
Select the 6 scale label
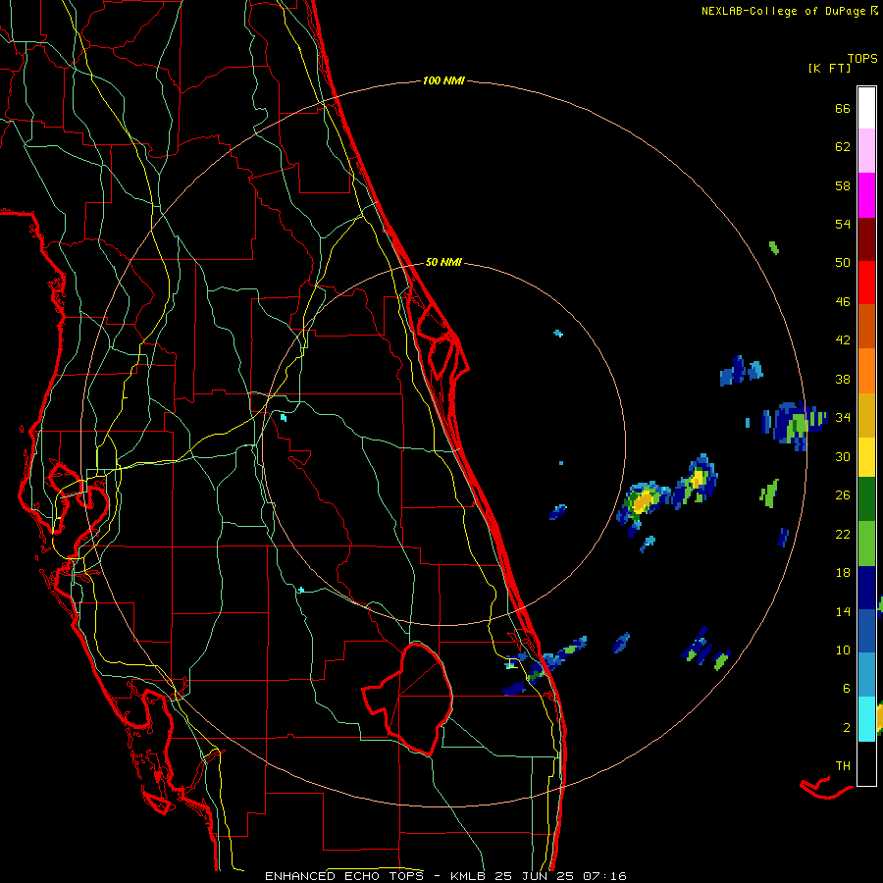click(846, 688)
